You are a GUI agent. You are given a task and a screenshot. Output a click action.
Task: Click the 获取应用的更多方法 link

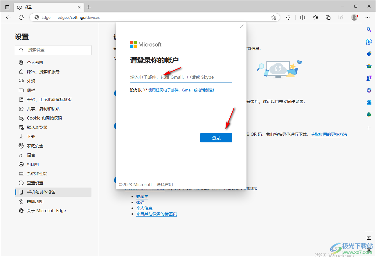click(x=329, y=134)
